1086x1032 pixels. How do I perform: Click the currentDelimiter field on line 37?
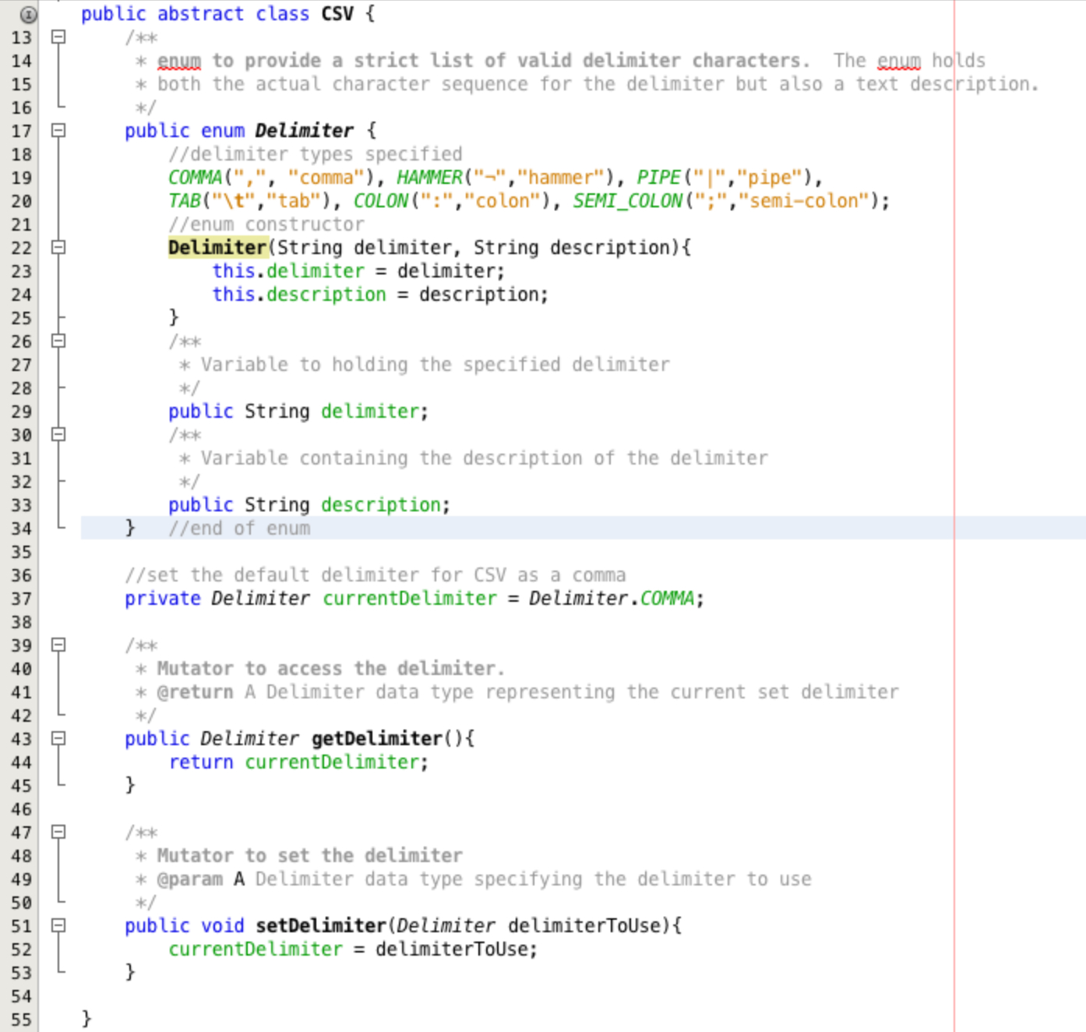tap(410, 599)
